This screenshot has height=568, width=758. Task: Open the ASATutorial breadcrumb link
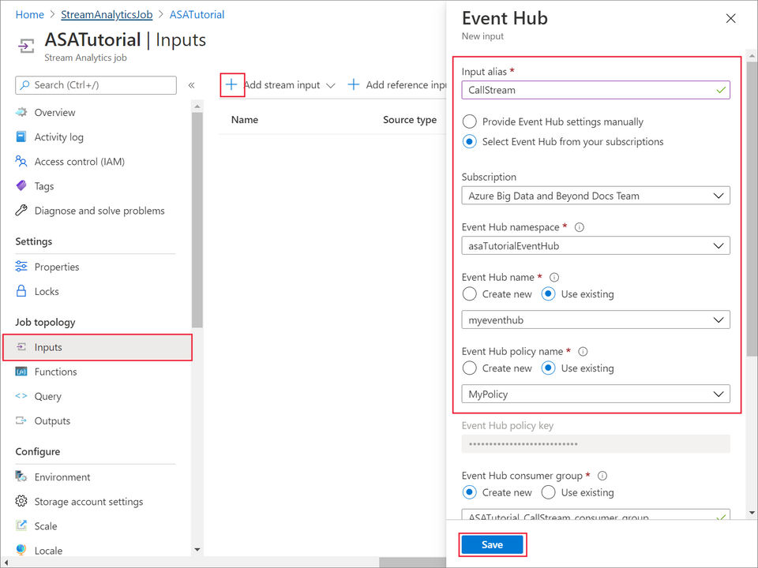coord(197,14)
